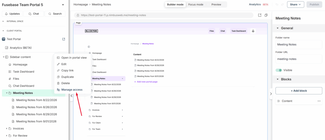Click the Add block button
This screenshot has width=325, height=140.
[x=299, y=91]
